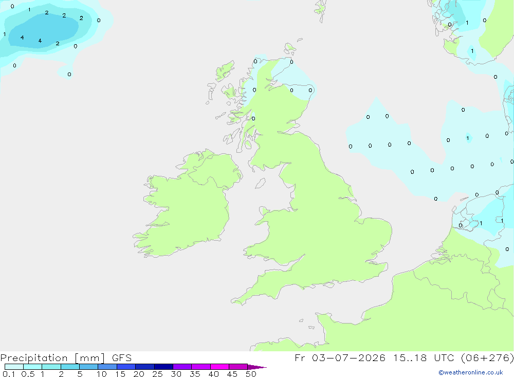Pick the 15–20 mm legend color swatch
Image resolution: width=514 pixels, height=377 pixels.
(x=126, y=367)
